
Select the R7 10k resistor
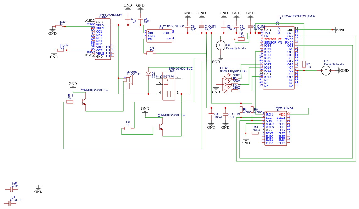(304, 64)
